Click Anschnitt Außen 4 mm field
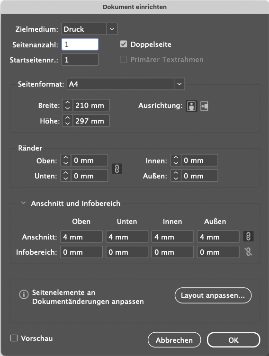 tap(218, 237)
